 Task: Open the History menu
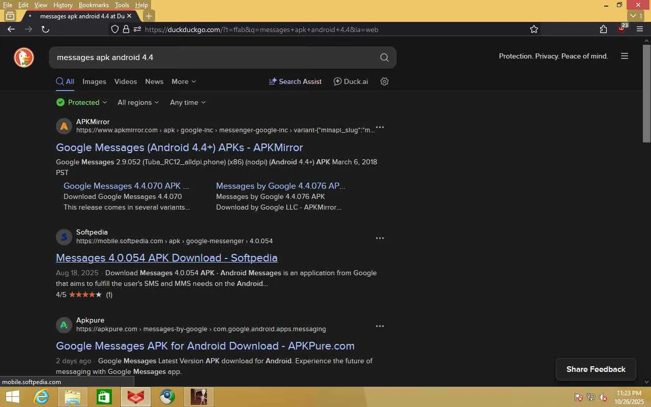(x=63, y=5)
